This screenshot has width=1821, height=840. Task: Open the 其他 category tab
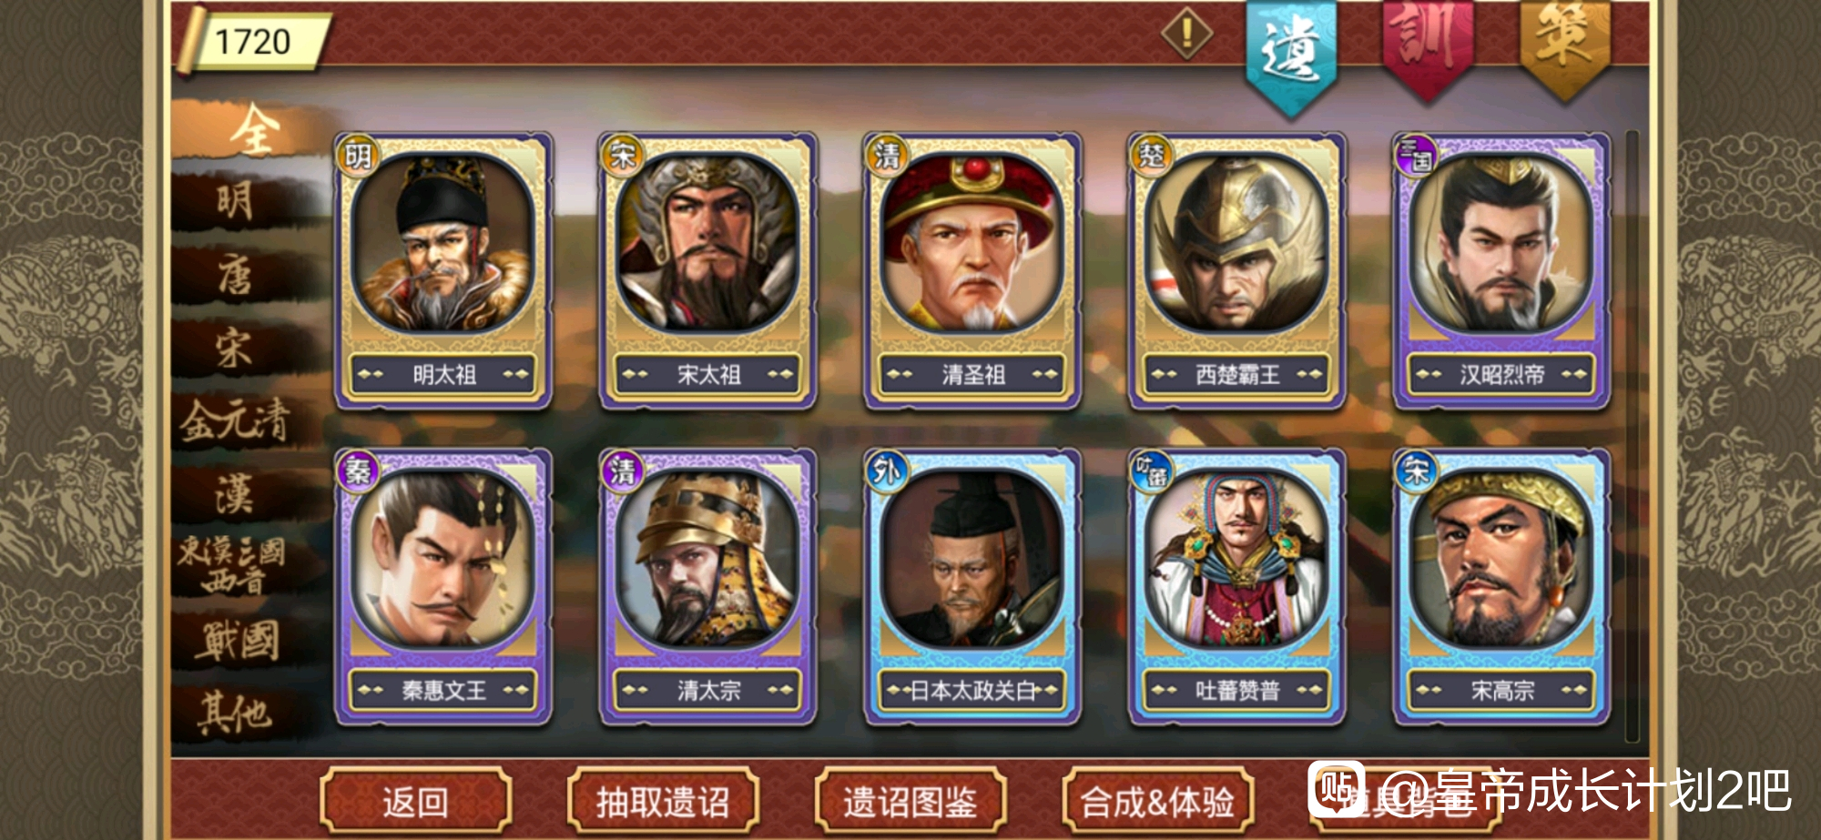(x=235, y=712)
